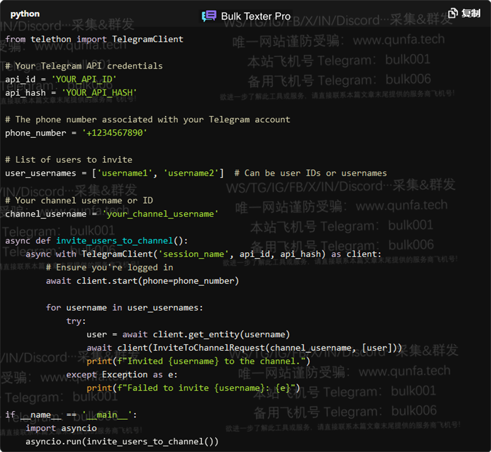Click the 'YOUR_API_ID' string value
Image resolution: width=491 pixels, height=452 pixels.
(84, 79)
